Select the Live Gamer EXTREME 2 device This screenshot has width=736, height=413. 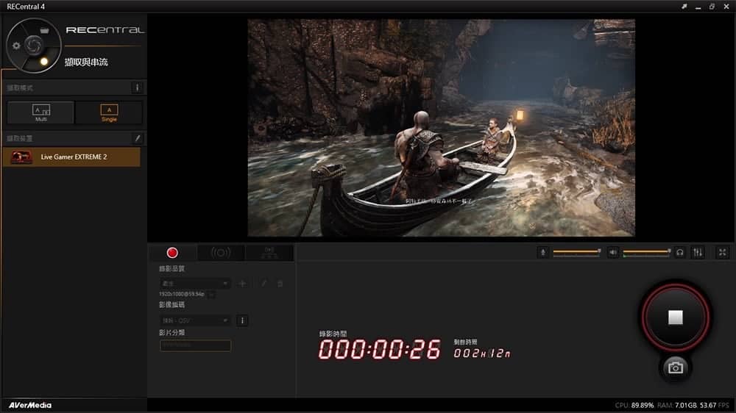[x=71, y=157]
